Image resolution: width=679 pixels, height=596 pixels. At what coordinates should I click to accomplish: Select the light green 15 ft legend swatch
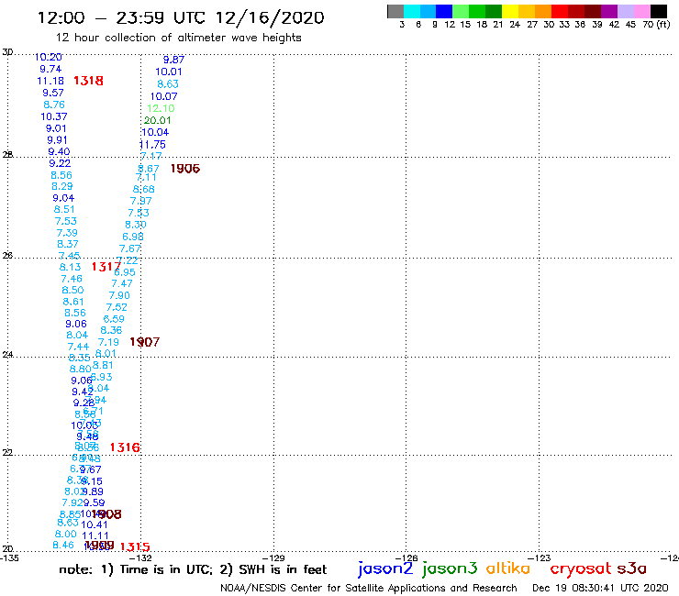point(461,11)
